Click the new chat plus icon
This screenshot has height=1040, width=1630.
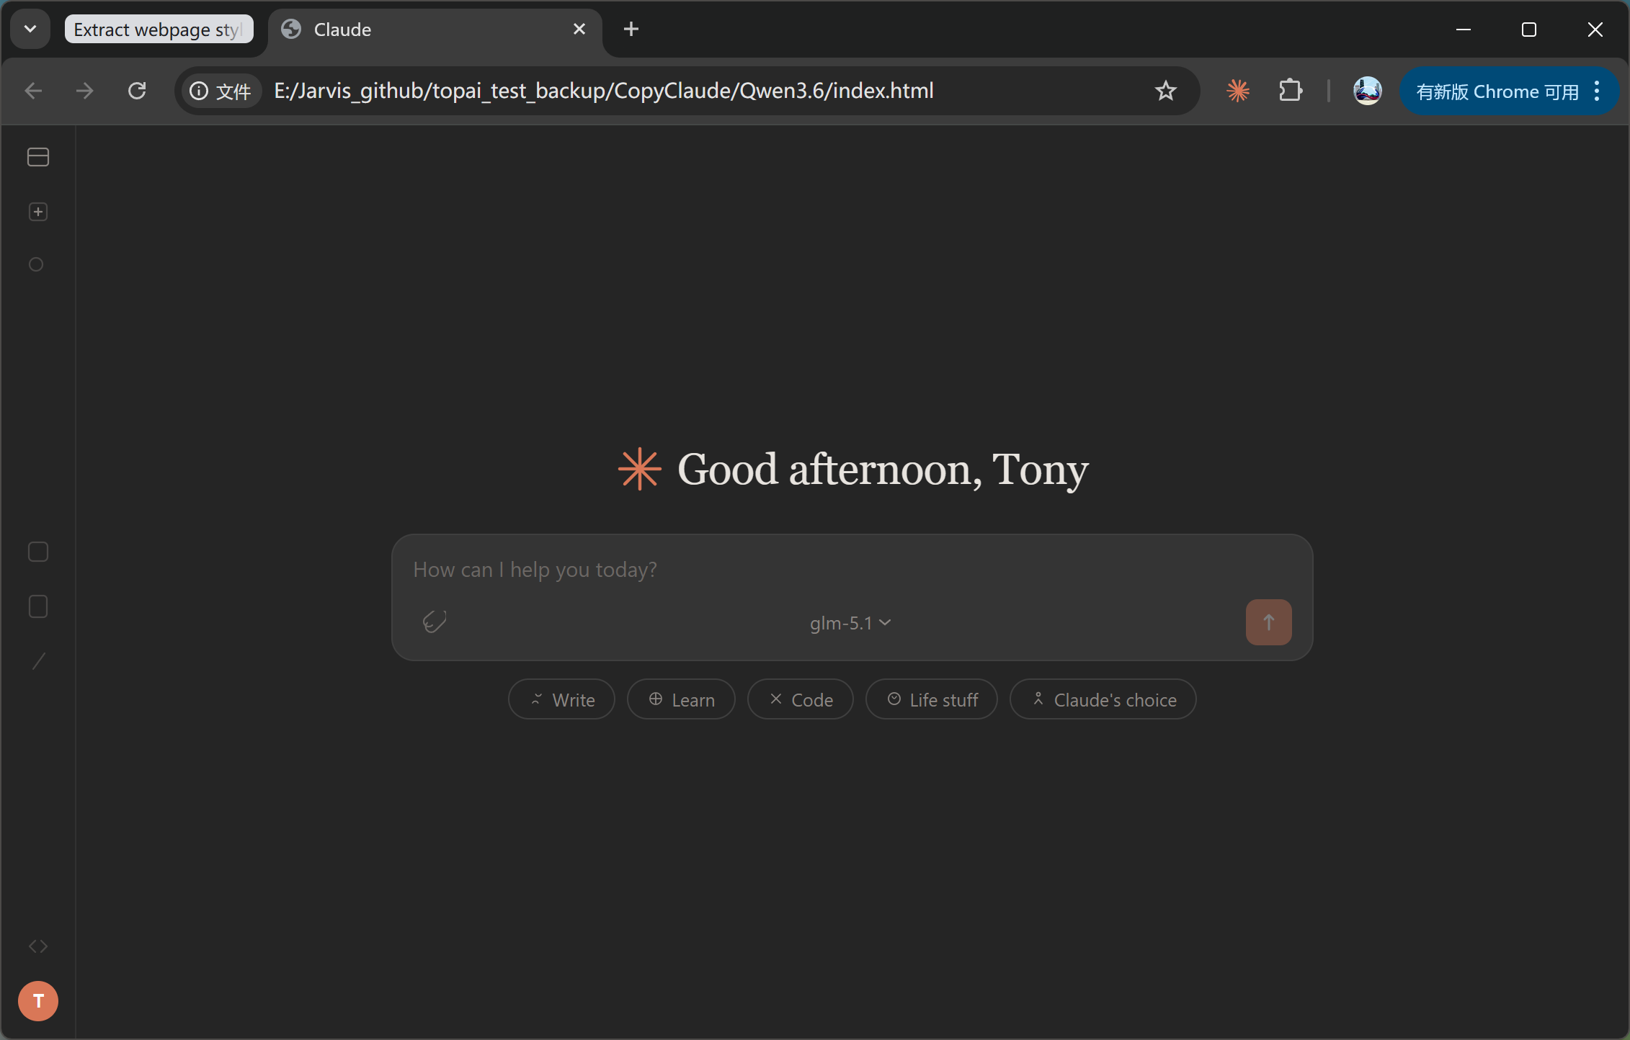(x=38, y=212)
